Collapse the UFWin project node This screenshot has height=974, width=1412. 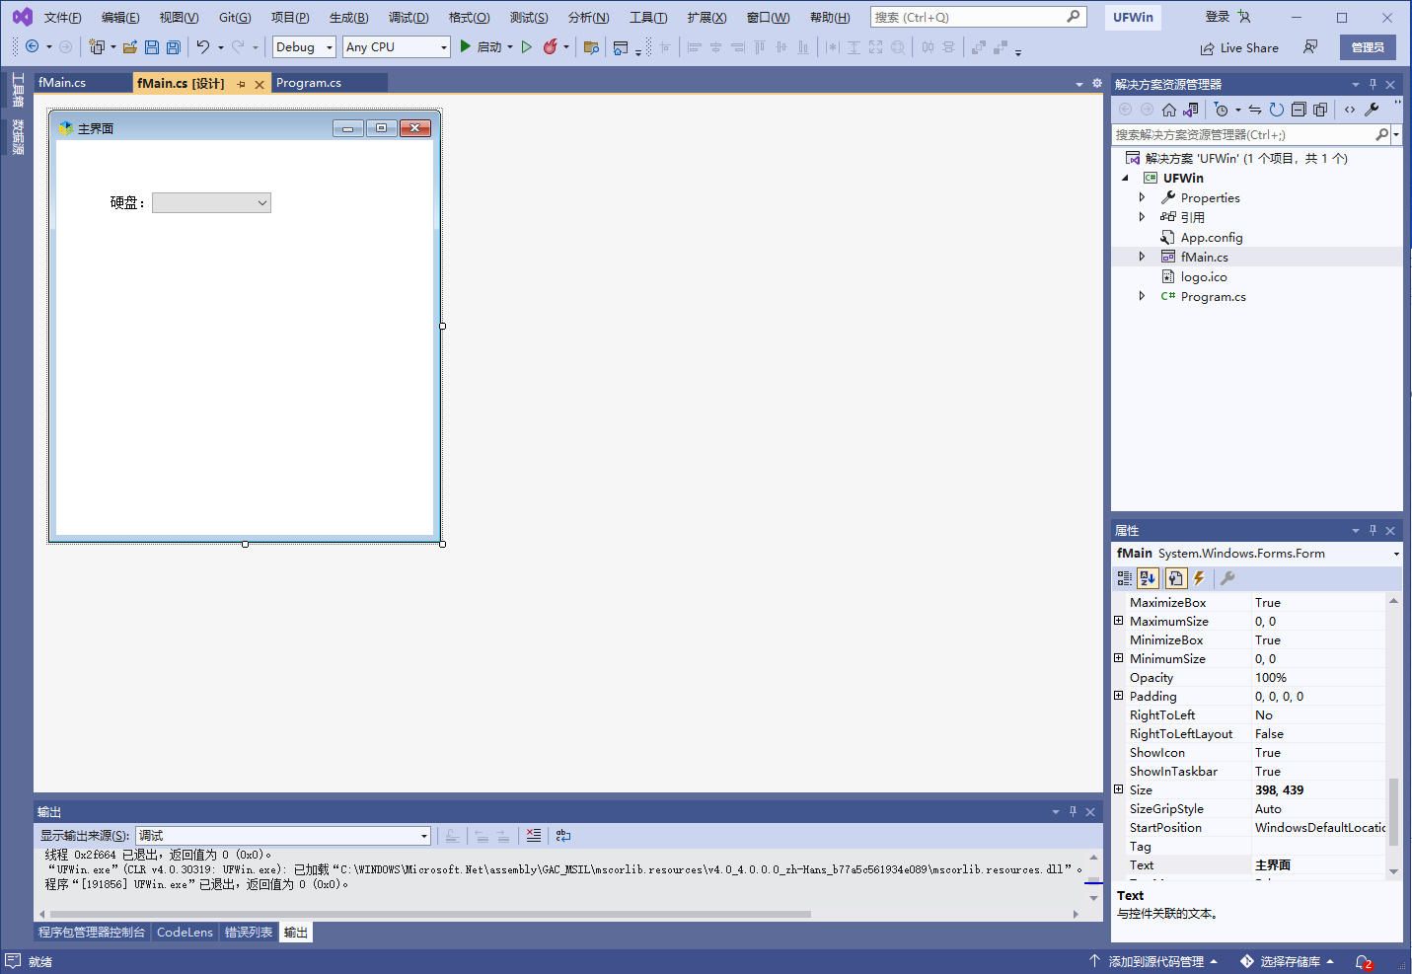pos(1126,178)
